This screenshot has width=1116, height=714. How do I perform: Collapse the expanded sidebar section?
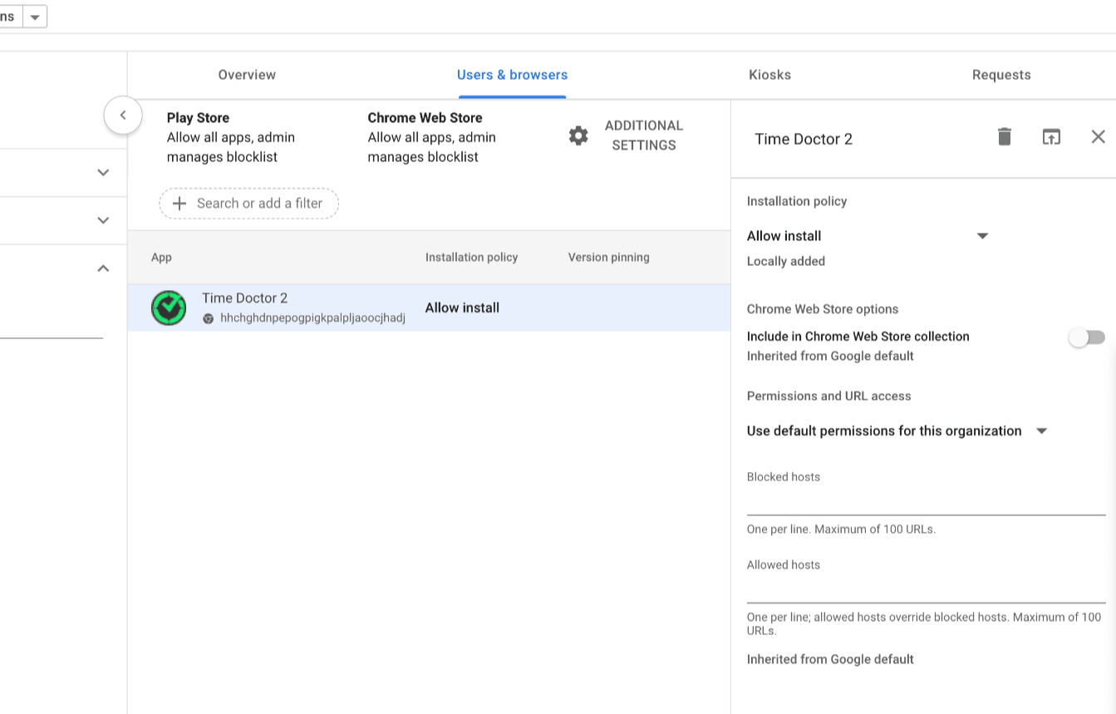click(x=103, y=268)
